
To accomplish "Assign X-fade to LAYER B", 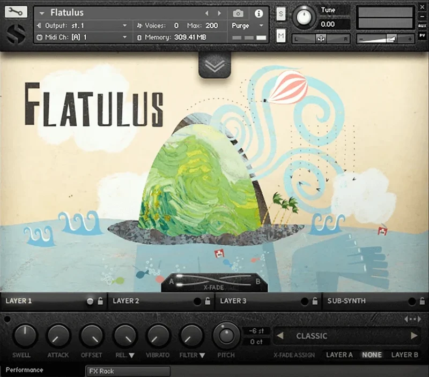I will click(405, 355).
